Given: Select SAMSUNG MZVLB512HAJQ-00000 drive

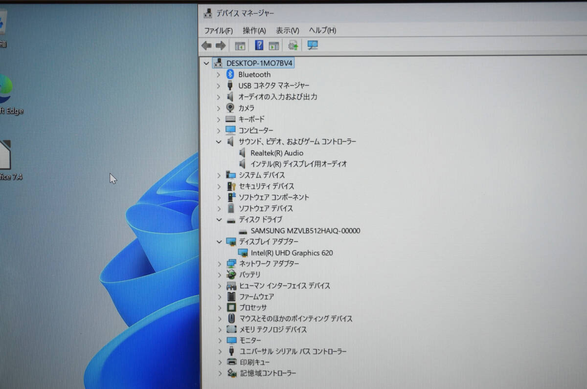Looking at the screenshot, I should [x=306, y=231].
